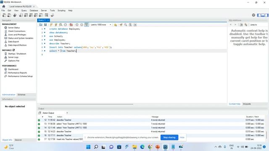Open Windows Start menu
This screenshot has height=151, width=269.
[88, 147]
